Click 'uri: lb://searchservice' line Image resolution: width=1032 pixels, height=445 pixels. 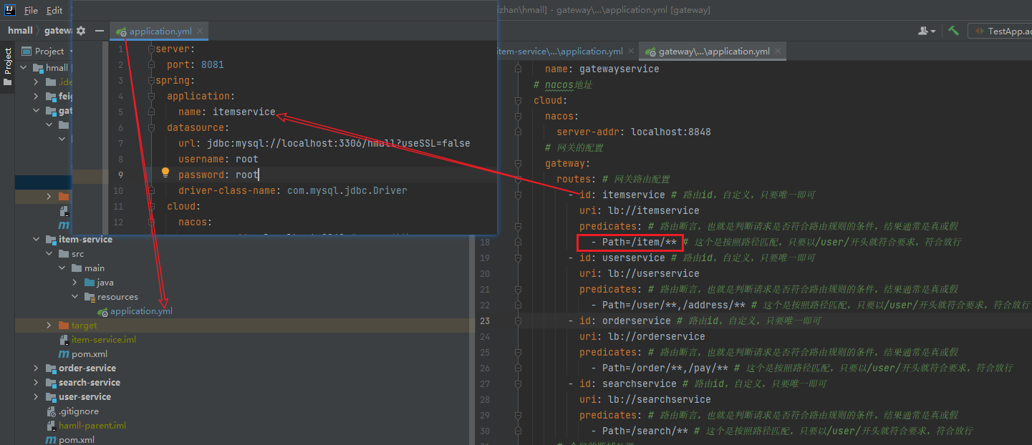[x=645, y=399]
